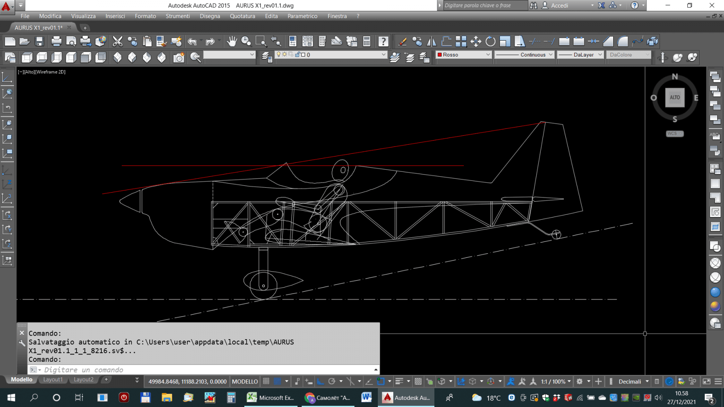This screenshot has height=407, width=724.
Task: Toggle grid display in status bar
Action: coord(266,381)
